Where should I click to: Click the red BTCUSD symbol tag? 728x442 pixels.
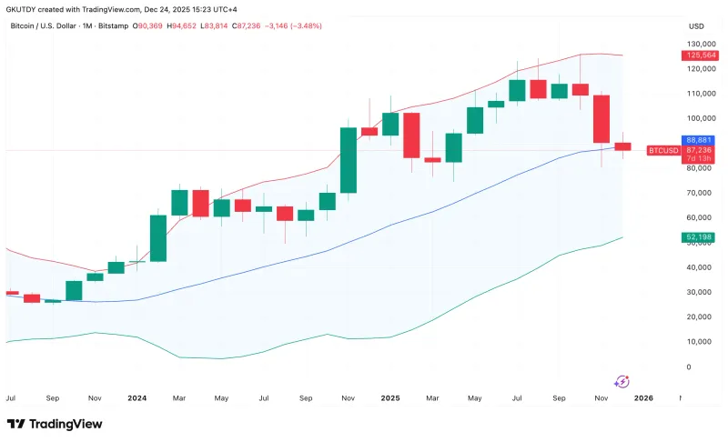[661, 150]
